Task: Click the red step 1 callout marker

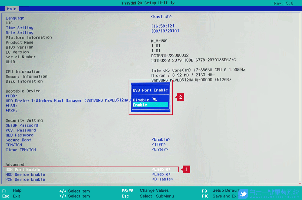Action: pyautogui.click(x=186, y=169)
